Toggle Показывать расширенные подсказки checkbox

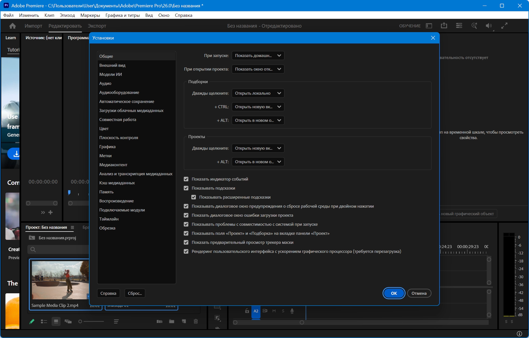coord(194,197)
